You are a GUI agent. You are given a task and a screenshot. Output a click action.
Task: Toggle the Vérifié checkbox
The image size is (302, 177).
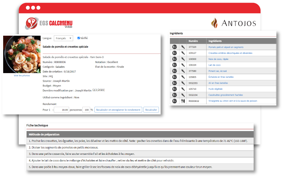(x=79, y=38)
